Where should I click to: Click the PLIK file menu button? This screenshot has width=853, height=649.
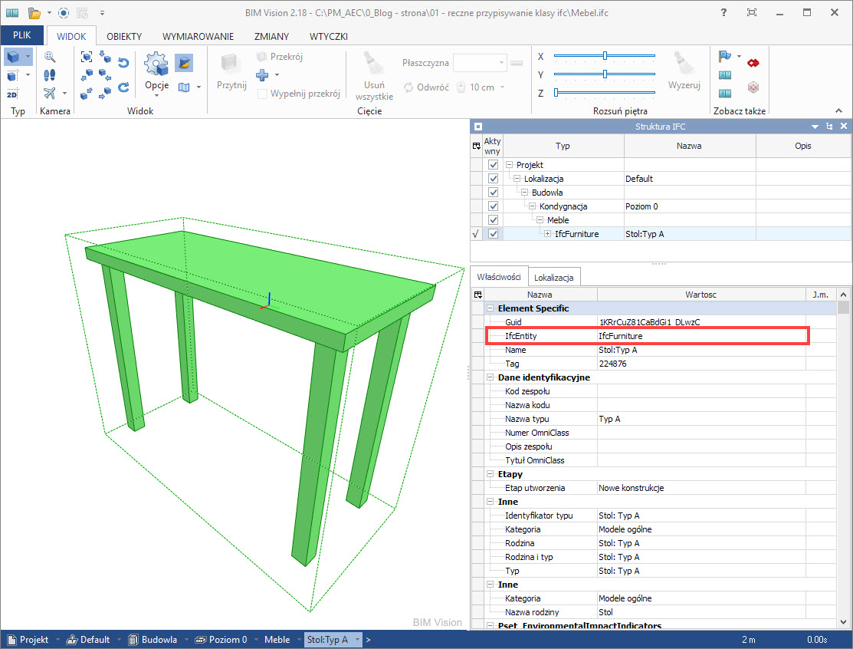pyautogui.click(x=22, y=36)
